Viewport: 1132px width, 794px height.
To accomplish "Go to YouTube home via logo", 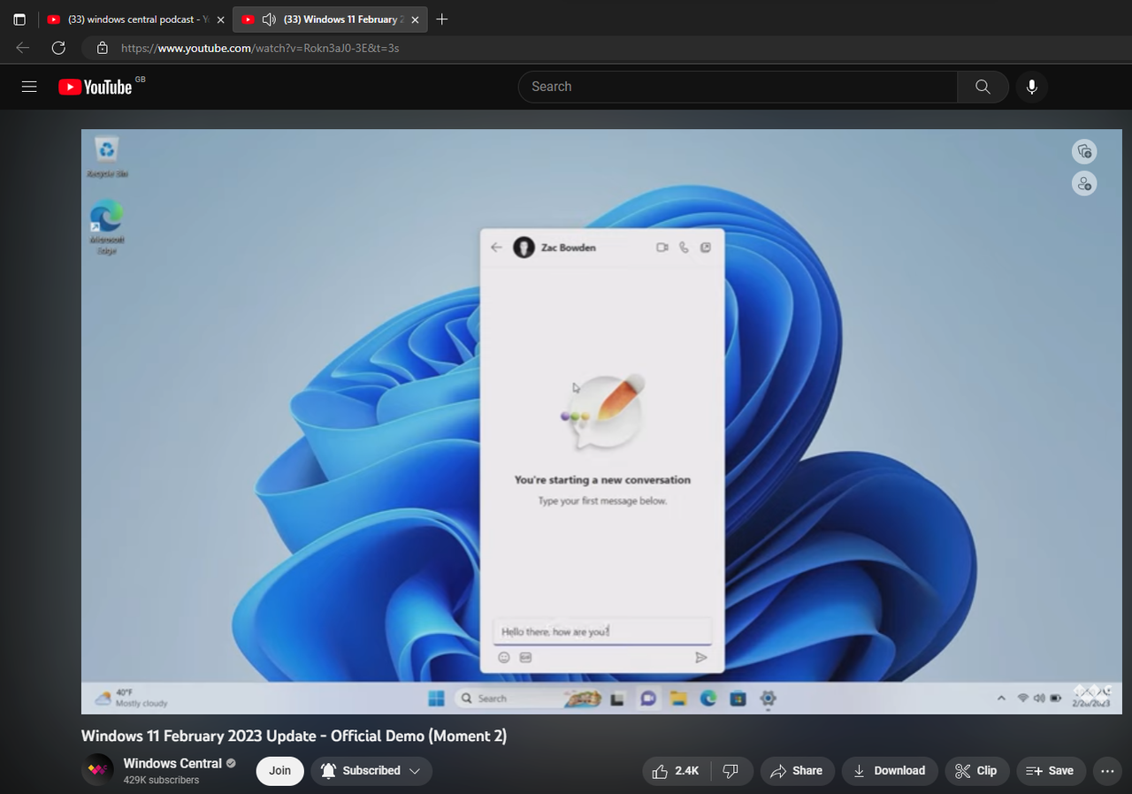I will pos(96,87).
